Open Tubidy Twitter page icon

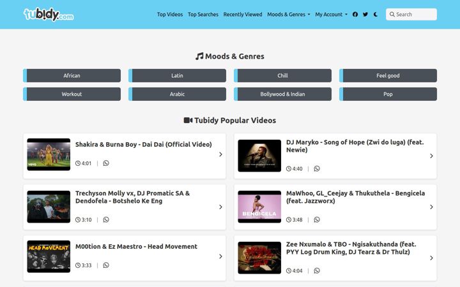click(365, 14)
